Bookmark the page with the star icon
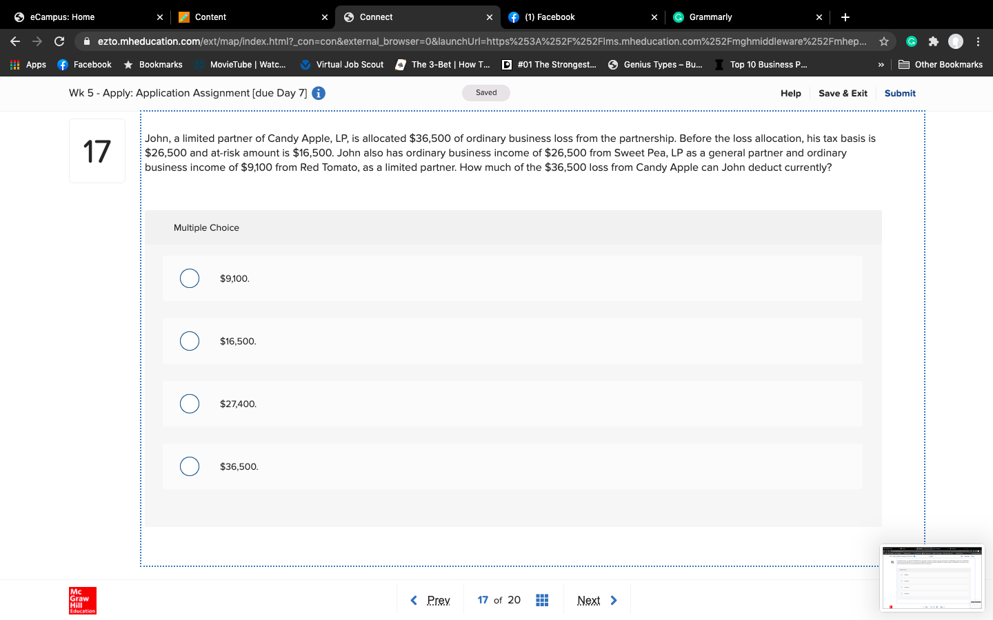 (884, 41)
